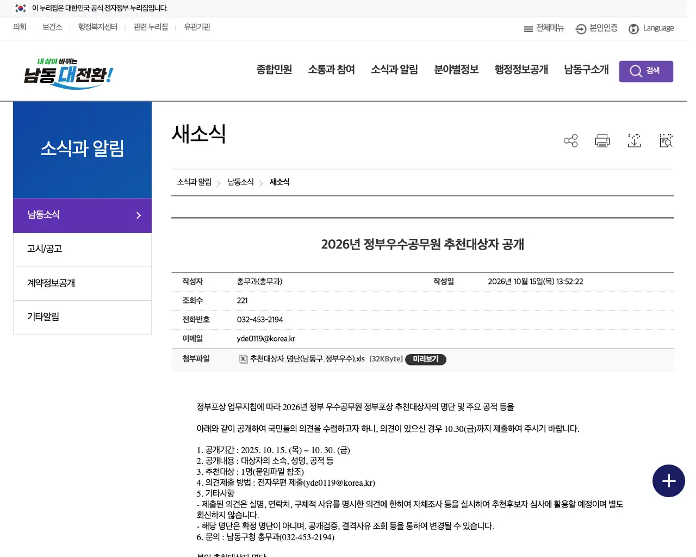Click the magnifier icon in 검색 button
The height and width of the screenshot is (557, 696).
[636, 71]
